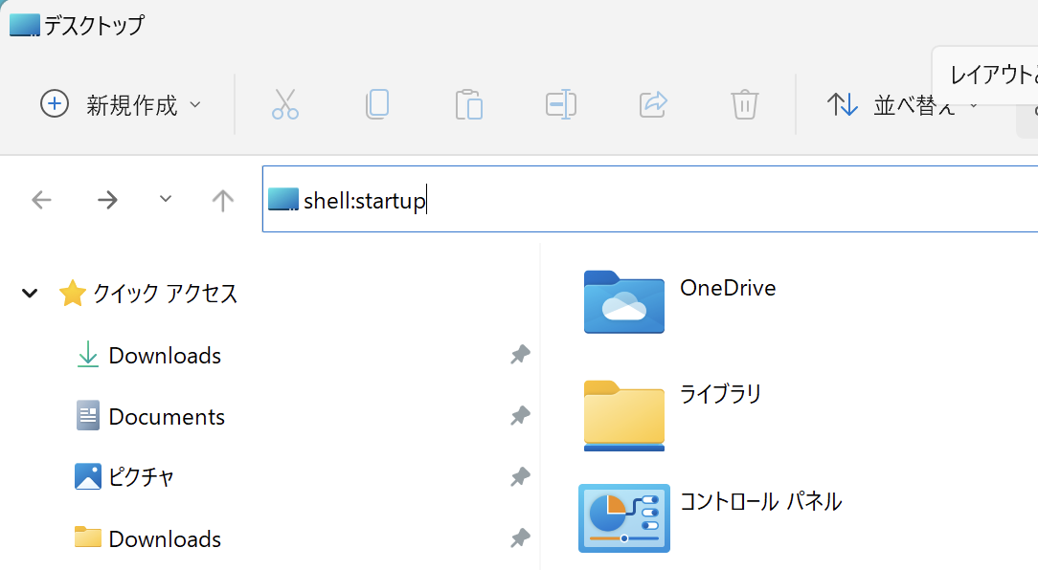Viewport: 1038px width, 570px height.
Task: Click the ピクチャ picture icon
Action: (x=87, y=476)
